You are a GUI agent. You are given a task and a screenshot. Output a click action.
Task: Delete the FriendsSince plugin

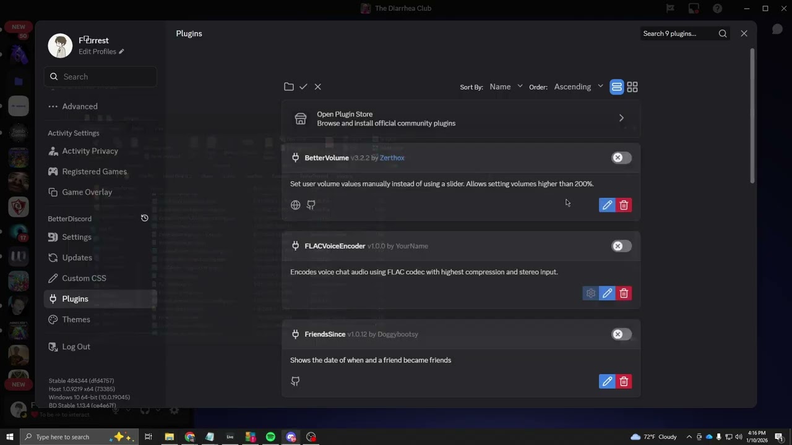(x=624, y=381)
